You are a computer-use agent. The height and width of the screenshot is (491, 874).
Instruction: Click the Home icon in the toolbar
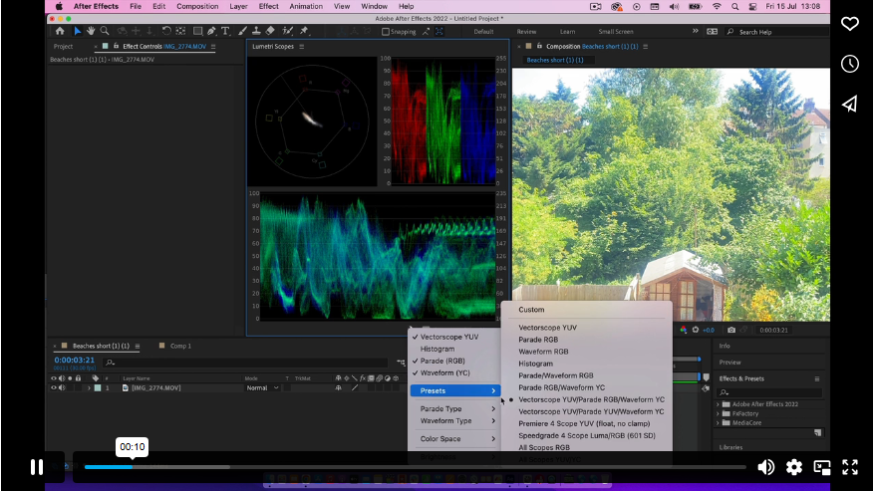coord(60,31)
